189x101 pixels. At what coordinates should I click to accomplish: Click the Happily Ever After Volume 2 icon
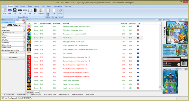[x=29, y=88]
